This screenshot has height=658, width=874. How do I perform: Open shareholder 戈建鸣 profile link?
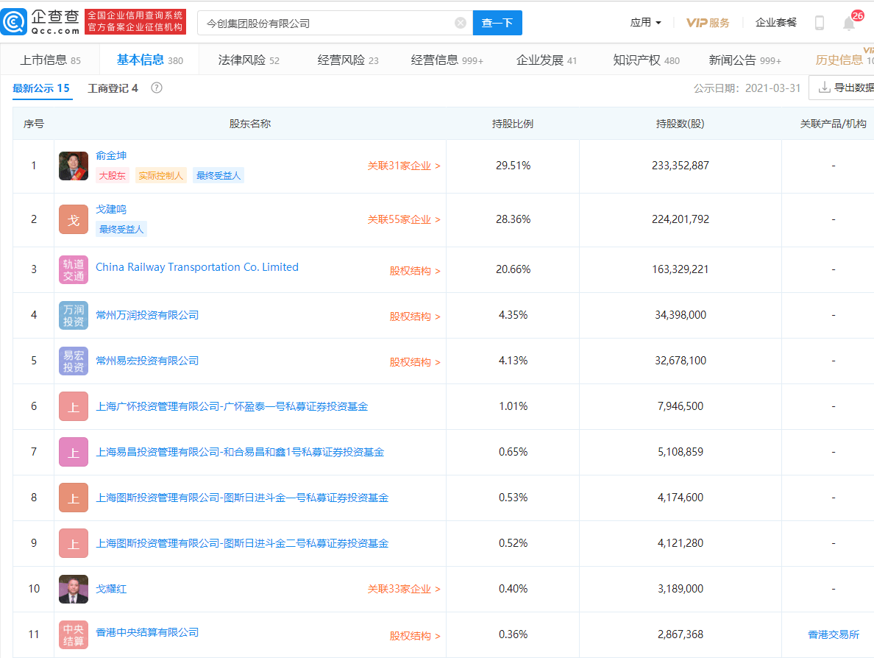[111, 209]
